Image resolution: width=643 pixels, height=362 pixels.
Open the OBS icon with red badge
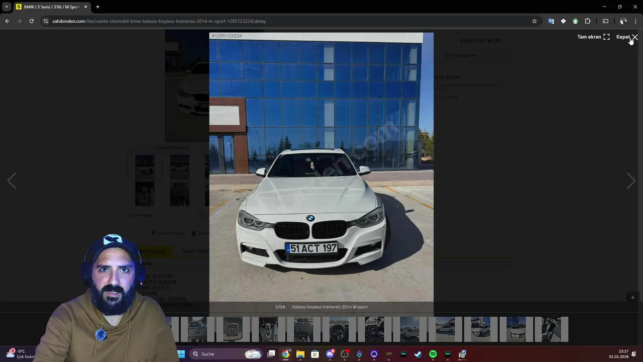pyautogui.click(x=345, y=354)
